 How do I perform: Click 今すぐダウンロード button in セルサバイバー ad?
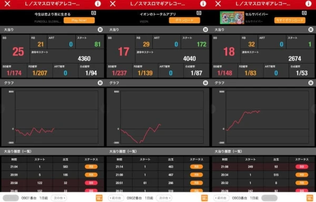point(290,20)
